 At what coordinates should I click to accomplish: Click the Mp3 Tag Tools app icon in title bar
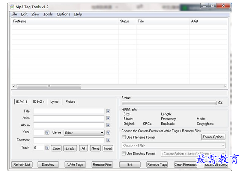(x=12, y=7)
